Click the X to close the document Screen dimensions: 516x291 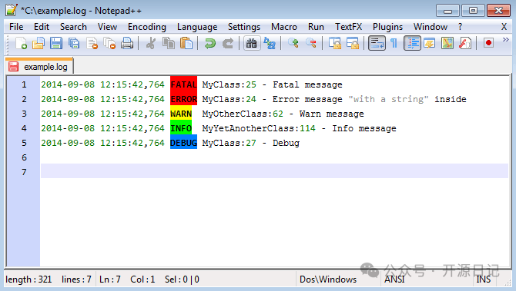click(504, 27)
